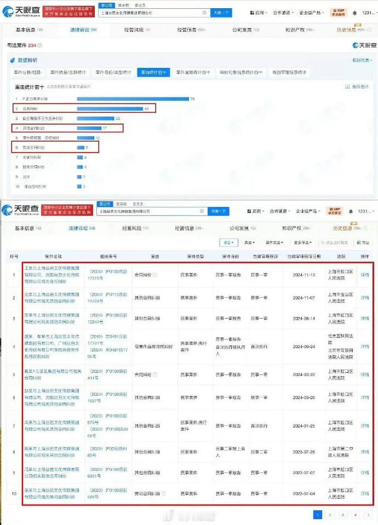Clear search text with X icon, bottom screenshot
378x525 pixels.
[202, 211]
